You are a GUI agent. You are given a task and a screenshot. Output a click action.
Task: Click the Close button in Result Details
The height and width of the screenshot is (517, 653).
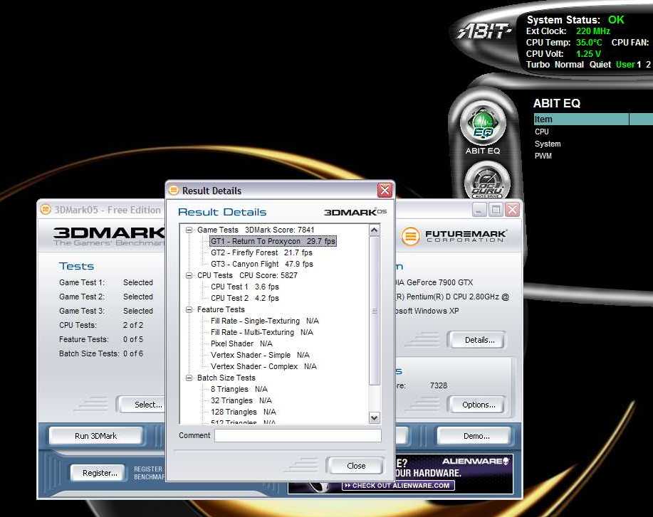coord(355,465)
